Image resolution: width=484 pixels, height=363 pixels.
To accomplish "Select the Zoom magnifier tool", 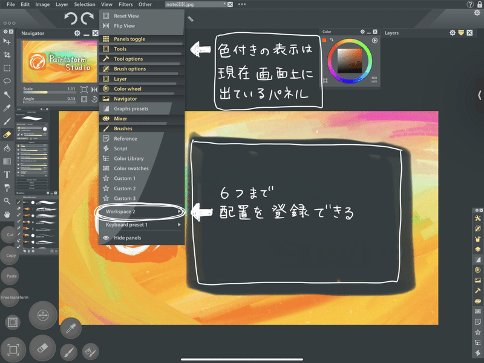I will [x=7, y=202].
